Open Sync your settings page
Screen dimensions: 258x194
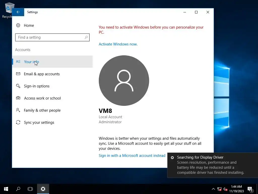tap(53, 123)
